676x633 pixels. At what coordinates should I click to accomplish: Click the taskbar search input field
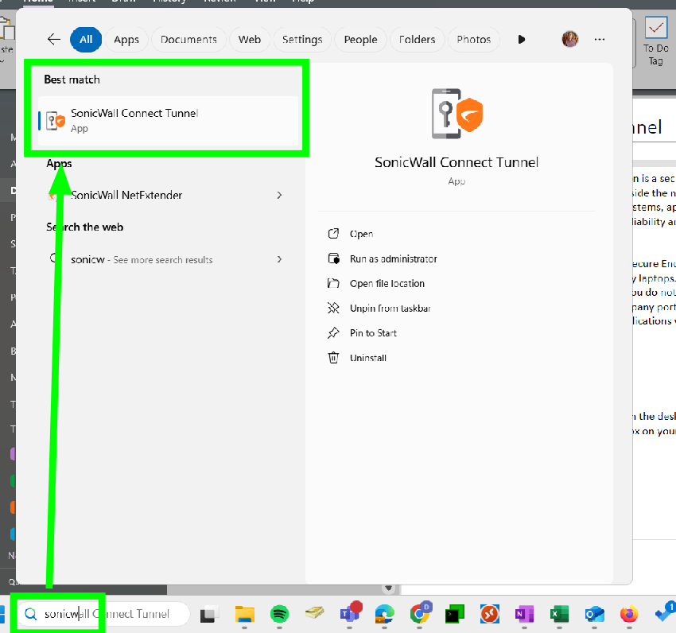(103, 614)
